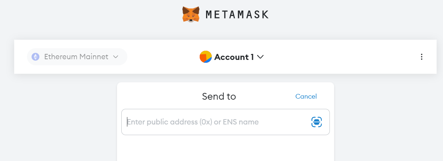Click the Send to heading

coord(219,96)
